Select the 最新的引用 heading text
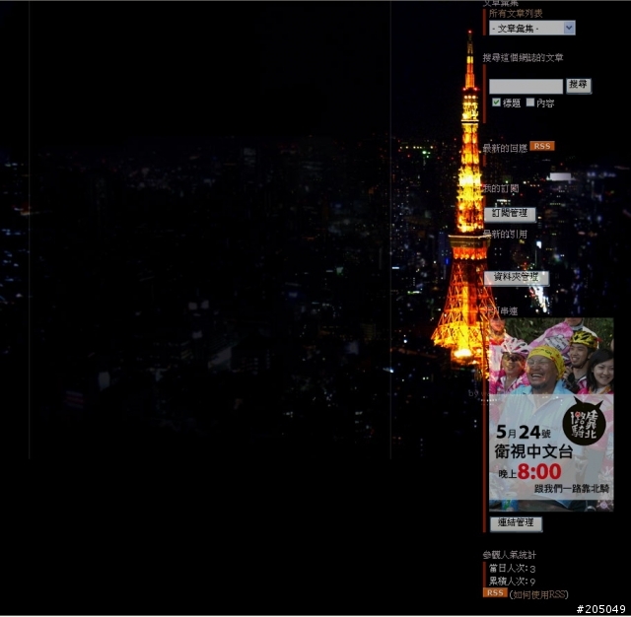 click(x=505, y=235)
